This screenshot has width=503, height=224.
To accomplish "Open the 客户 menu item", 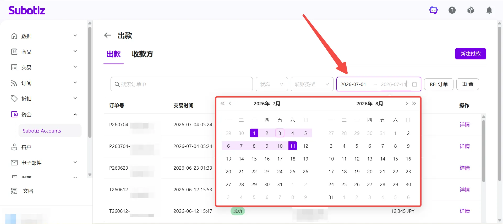I will coord(26,147).
